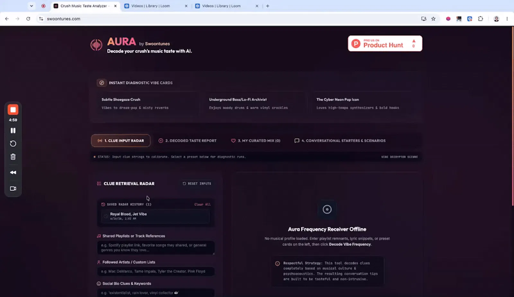Click the page vertical scrollbar

click(512, 116)
